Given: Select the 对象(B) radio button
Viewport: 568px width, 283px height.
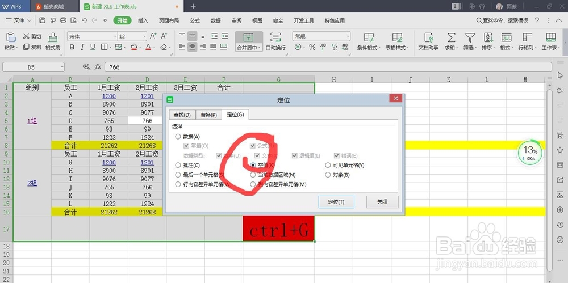Looking at the screenshot, I should (x=328, y=175).
